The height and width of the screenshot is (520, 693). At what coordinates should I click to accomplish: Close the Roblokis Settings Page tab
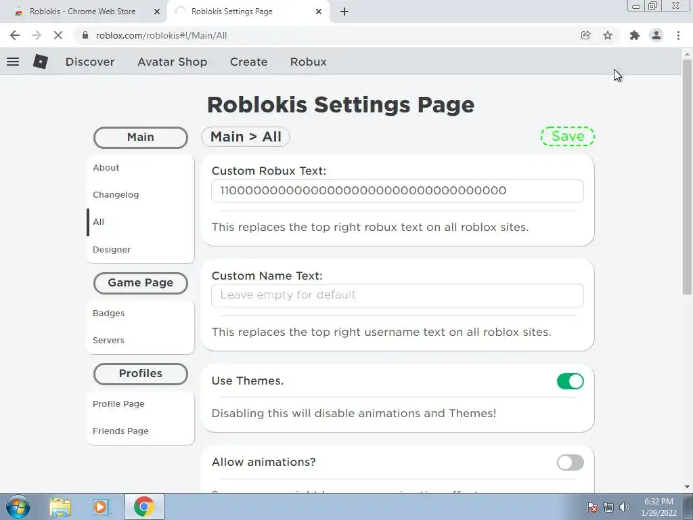[319, 12]
